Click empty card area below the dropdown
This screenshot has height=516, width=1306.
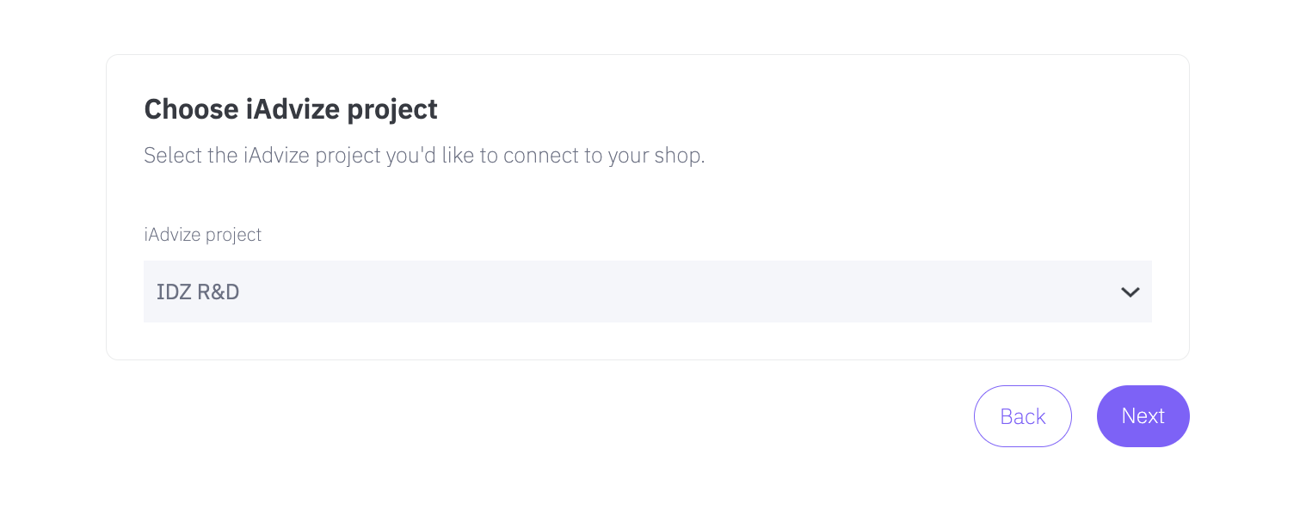click(x=647, y=341)
